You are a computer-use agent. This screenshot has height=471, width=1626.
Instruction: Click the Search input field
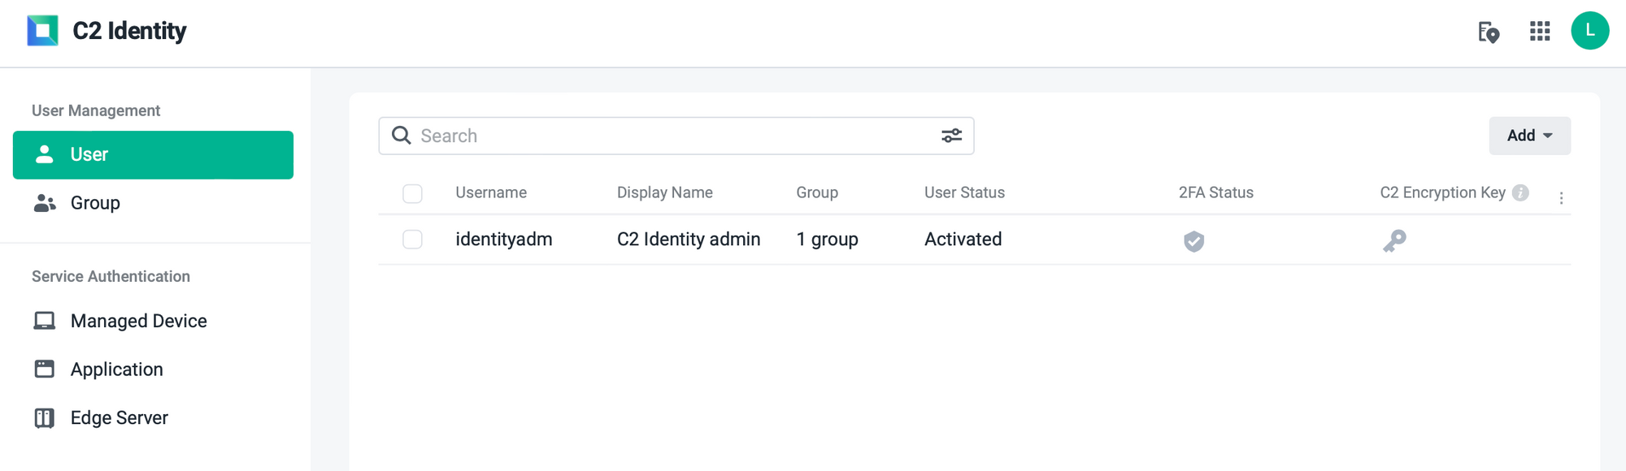(676, 136)
